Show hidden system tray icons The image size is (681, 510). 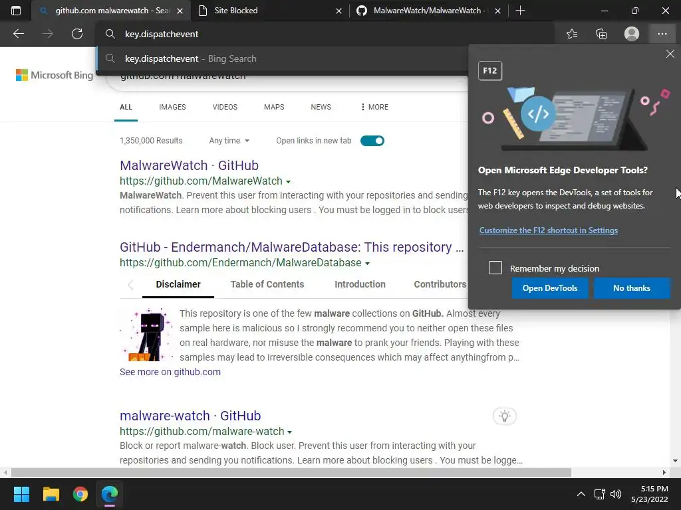[x=581, y=494]
